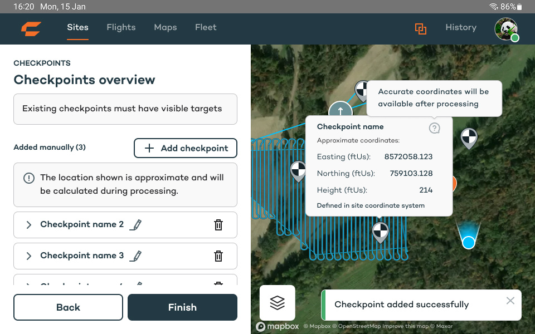
Task: Dismiss the checkpoint added toast
Action: click(510, 301)
